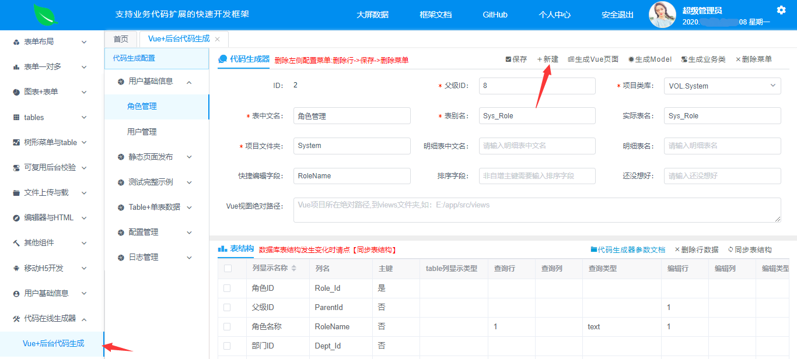797x359 pixels.
Task: Click the tables grid icon
Action: [16, 117]
